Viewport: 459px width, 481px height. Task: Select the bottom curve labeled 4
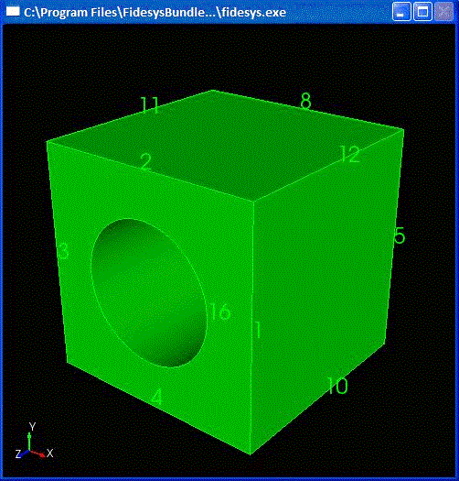coord(156,398)
